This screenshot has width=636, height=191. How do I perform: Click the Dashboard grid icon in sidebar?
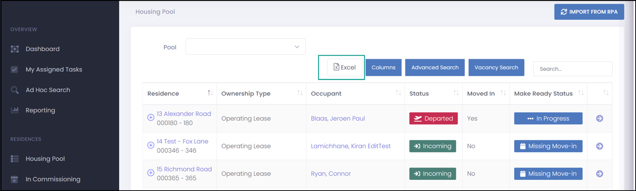pos(15,49)
